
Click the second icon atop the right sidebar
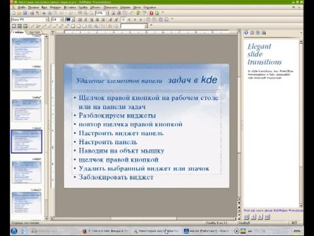pyautogui.click(x=252, y=33)
